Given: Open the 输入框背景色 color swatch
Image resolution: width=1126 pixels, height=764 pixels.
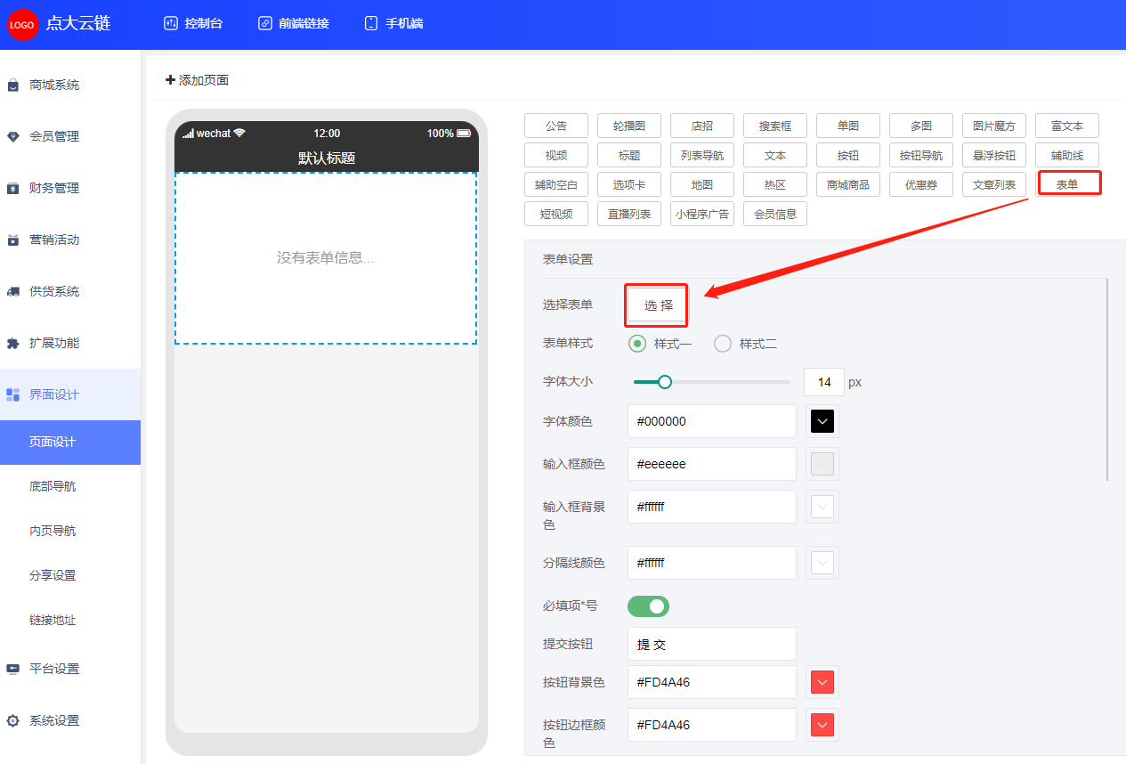Looking at the screenshot, I should pyautogui.click(x=822, y=507).
